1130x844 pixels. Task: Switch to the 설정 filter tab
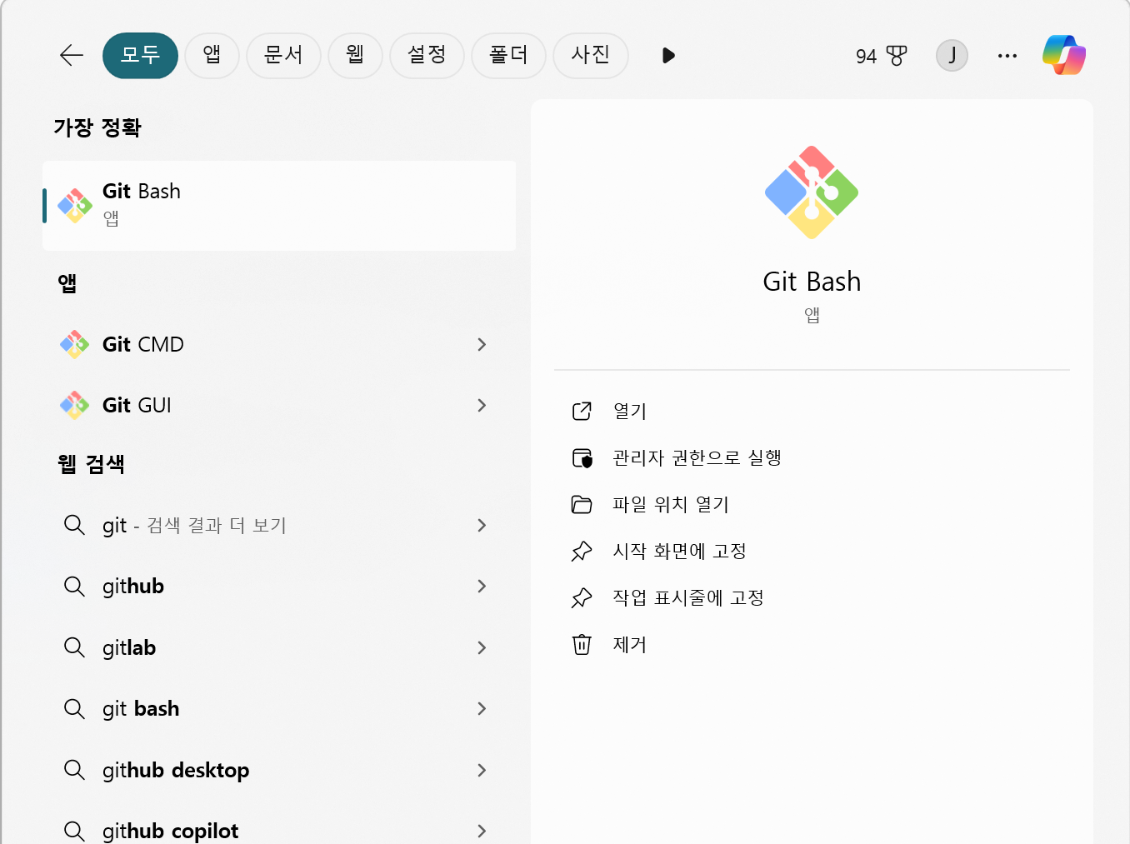coord(427,56)
